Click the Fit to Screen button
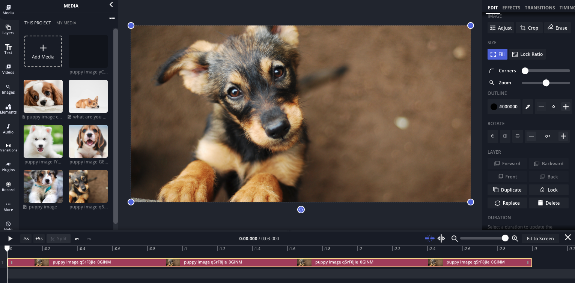Screen dimensions: 575x283 tap(540, 238)
